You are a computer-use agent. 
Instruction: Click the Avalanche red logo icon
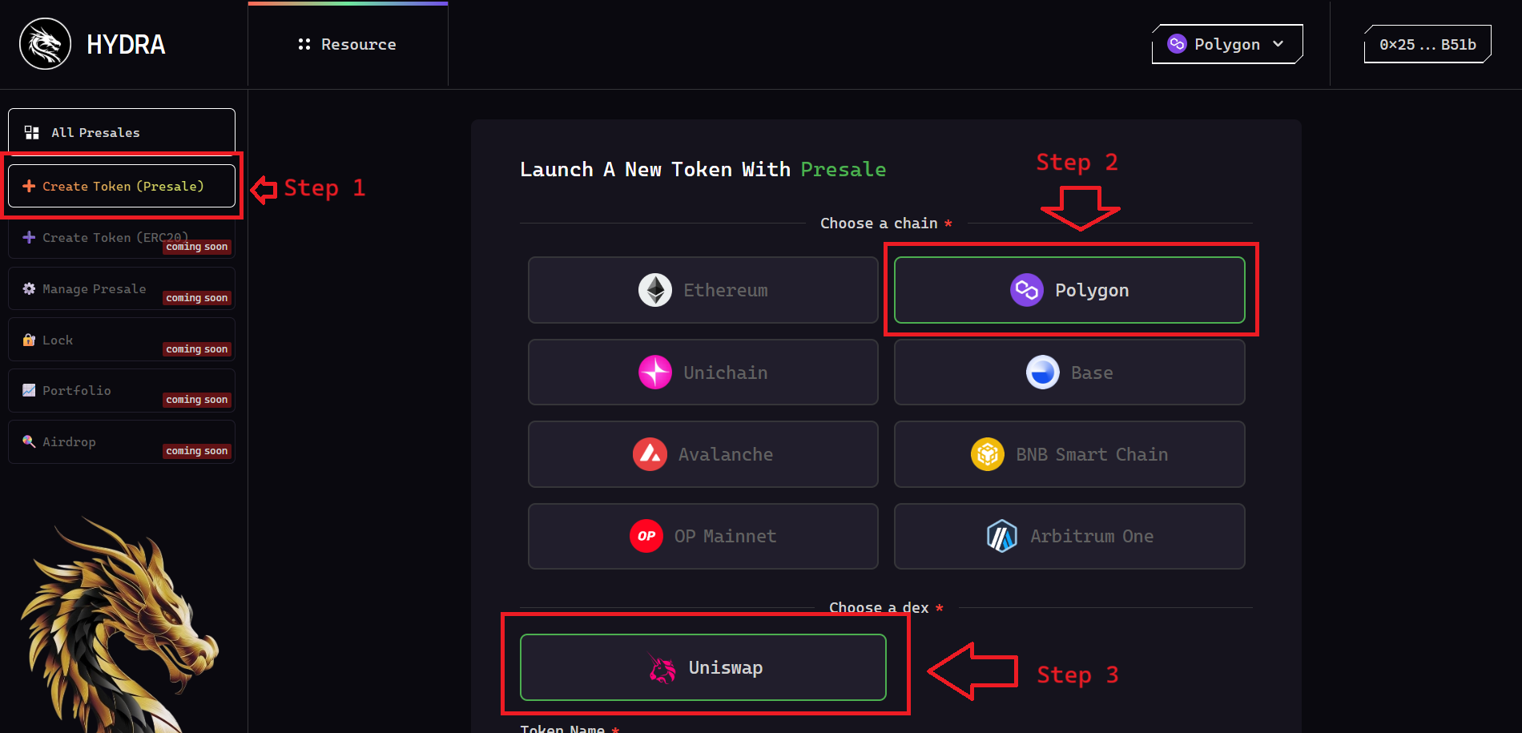(650, 454)
